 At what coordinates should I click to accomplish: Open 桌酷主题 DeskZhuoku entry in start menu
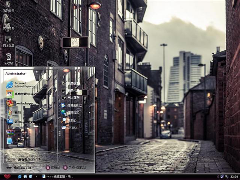(x=28, y=94)
